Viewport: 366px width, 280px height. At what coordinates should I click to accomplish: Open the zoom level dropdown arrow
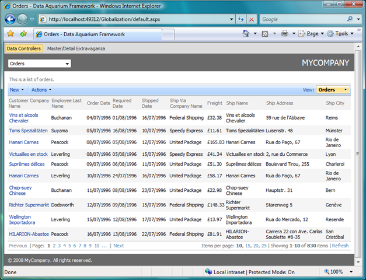(x=351, y=272)
